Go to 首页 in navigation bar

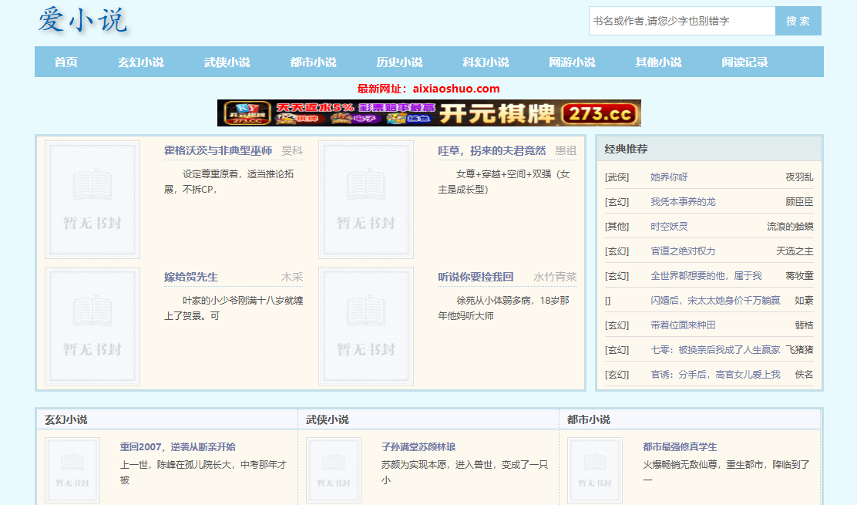pyautogui.click(x=66, y=62)
